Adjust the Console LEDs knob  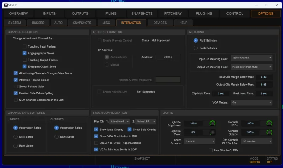point(269,123)
